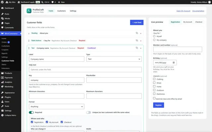This screenshot has width=212, height=132.
Task: Click the Collapse Menu arrow icon
Action: [2, 115]
